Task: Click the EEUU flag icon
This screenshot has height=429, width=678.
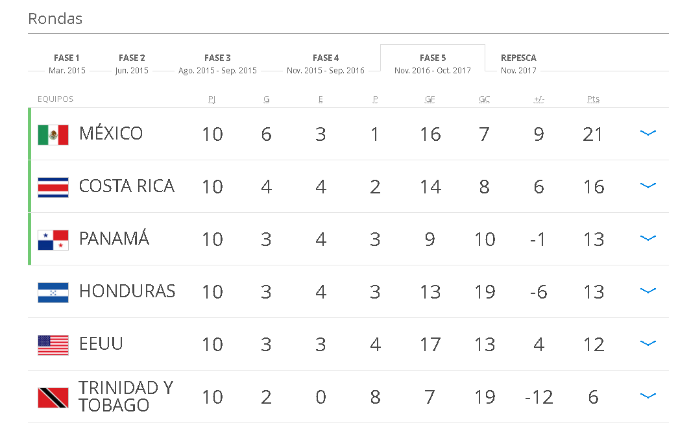Action: pyautogui.click(x=53, y=345)
